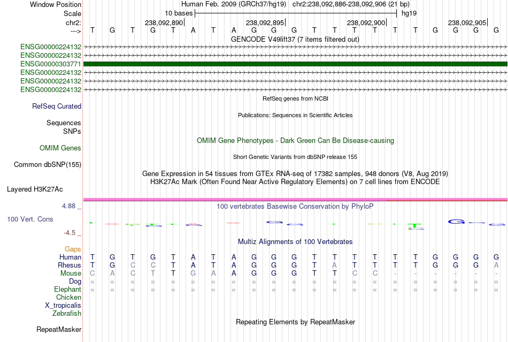Image resolution: width=508 pixels, height=342 pixels.
Task: Select the Window Position label
Action: 56,4
